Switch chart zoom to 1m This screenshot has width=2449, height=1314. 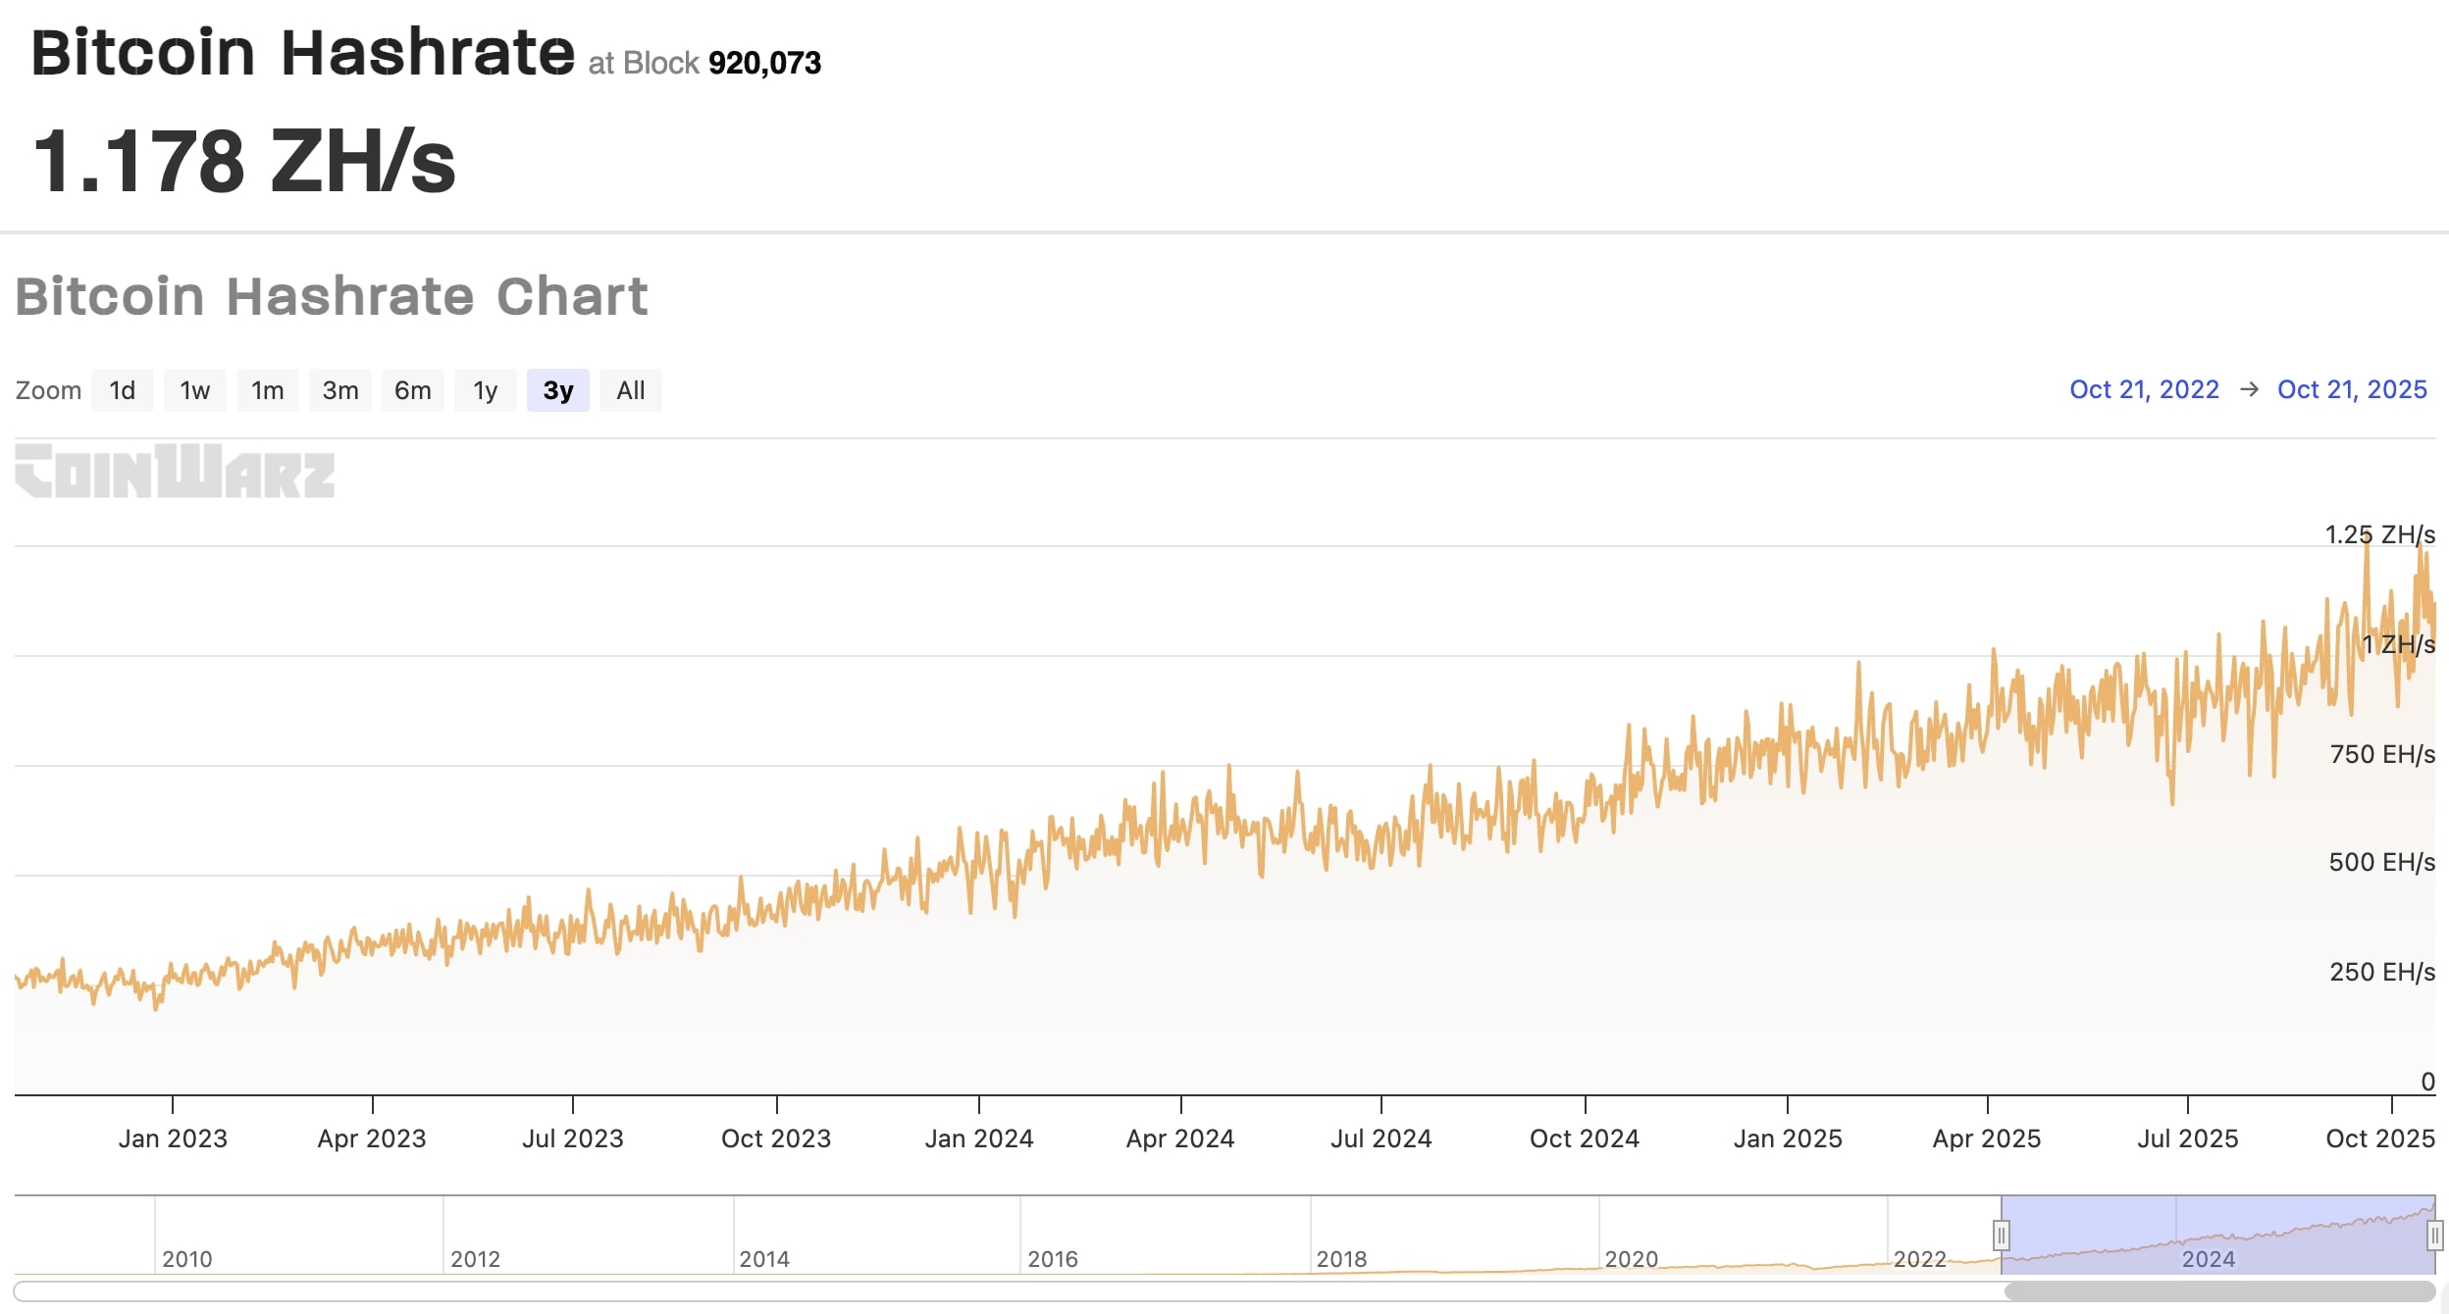pos(267,390)
